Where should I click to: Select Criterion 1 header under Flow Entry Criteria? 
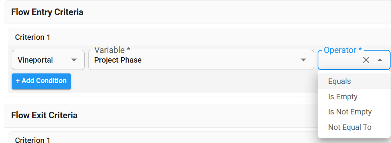tap(33, 37)
